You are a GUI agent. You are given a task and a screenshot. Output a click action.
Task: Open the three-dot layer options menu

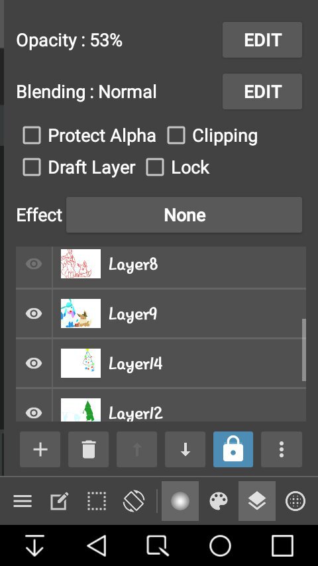[282, 449]
